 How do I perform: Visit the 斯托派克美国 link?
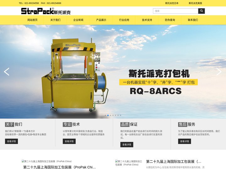(x=195, y=3)
